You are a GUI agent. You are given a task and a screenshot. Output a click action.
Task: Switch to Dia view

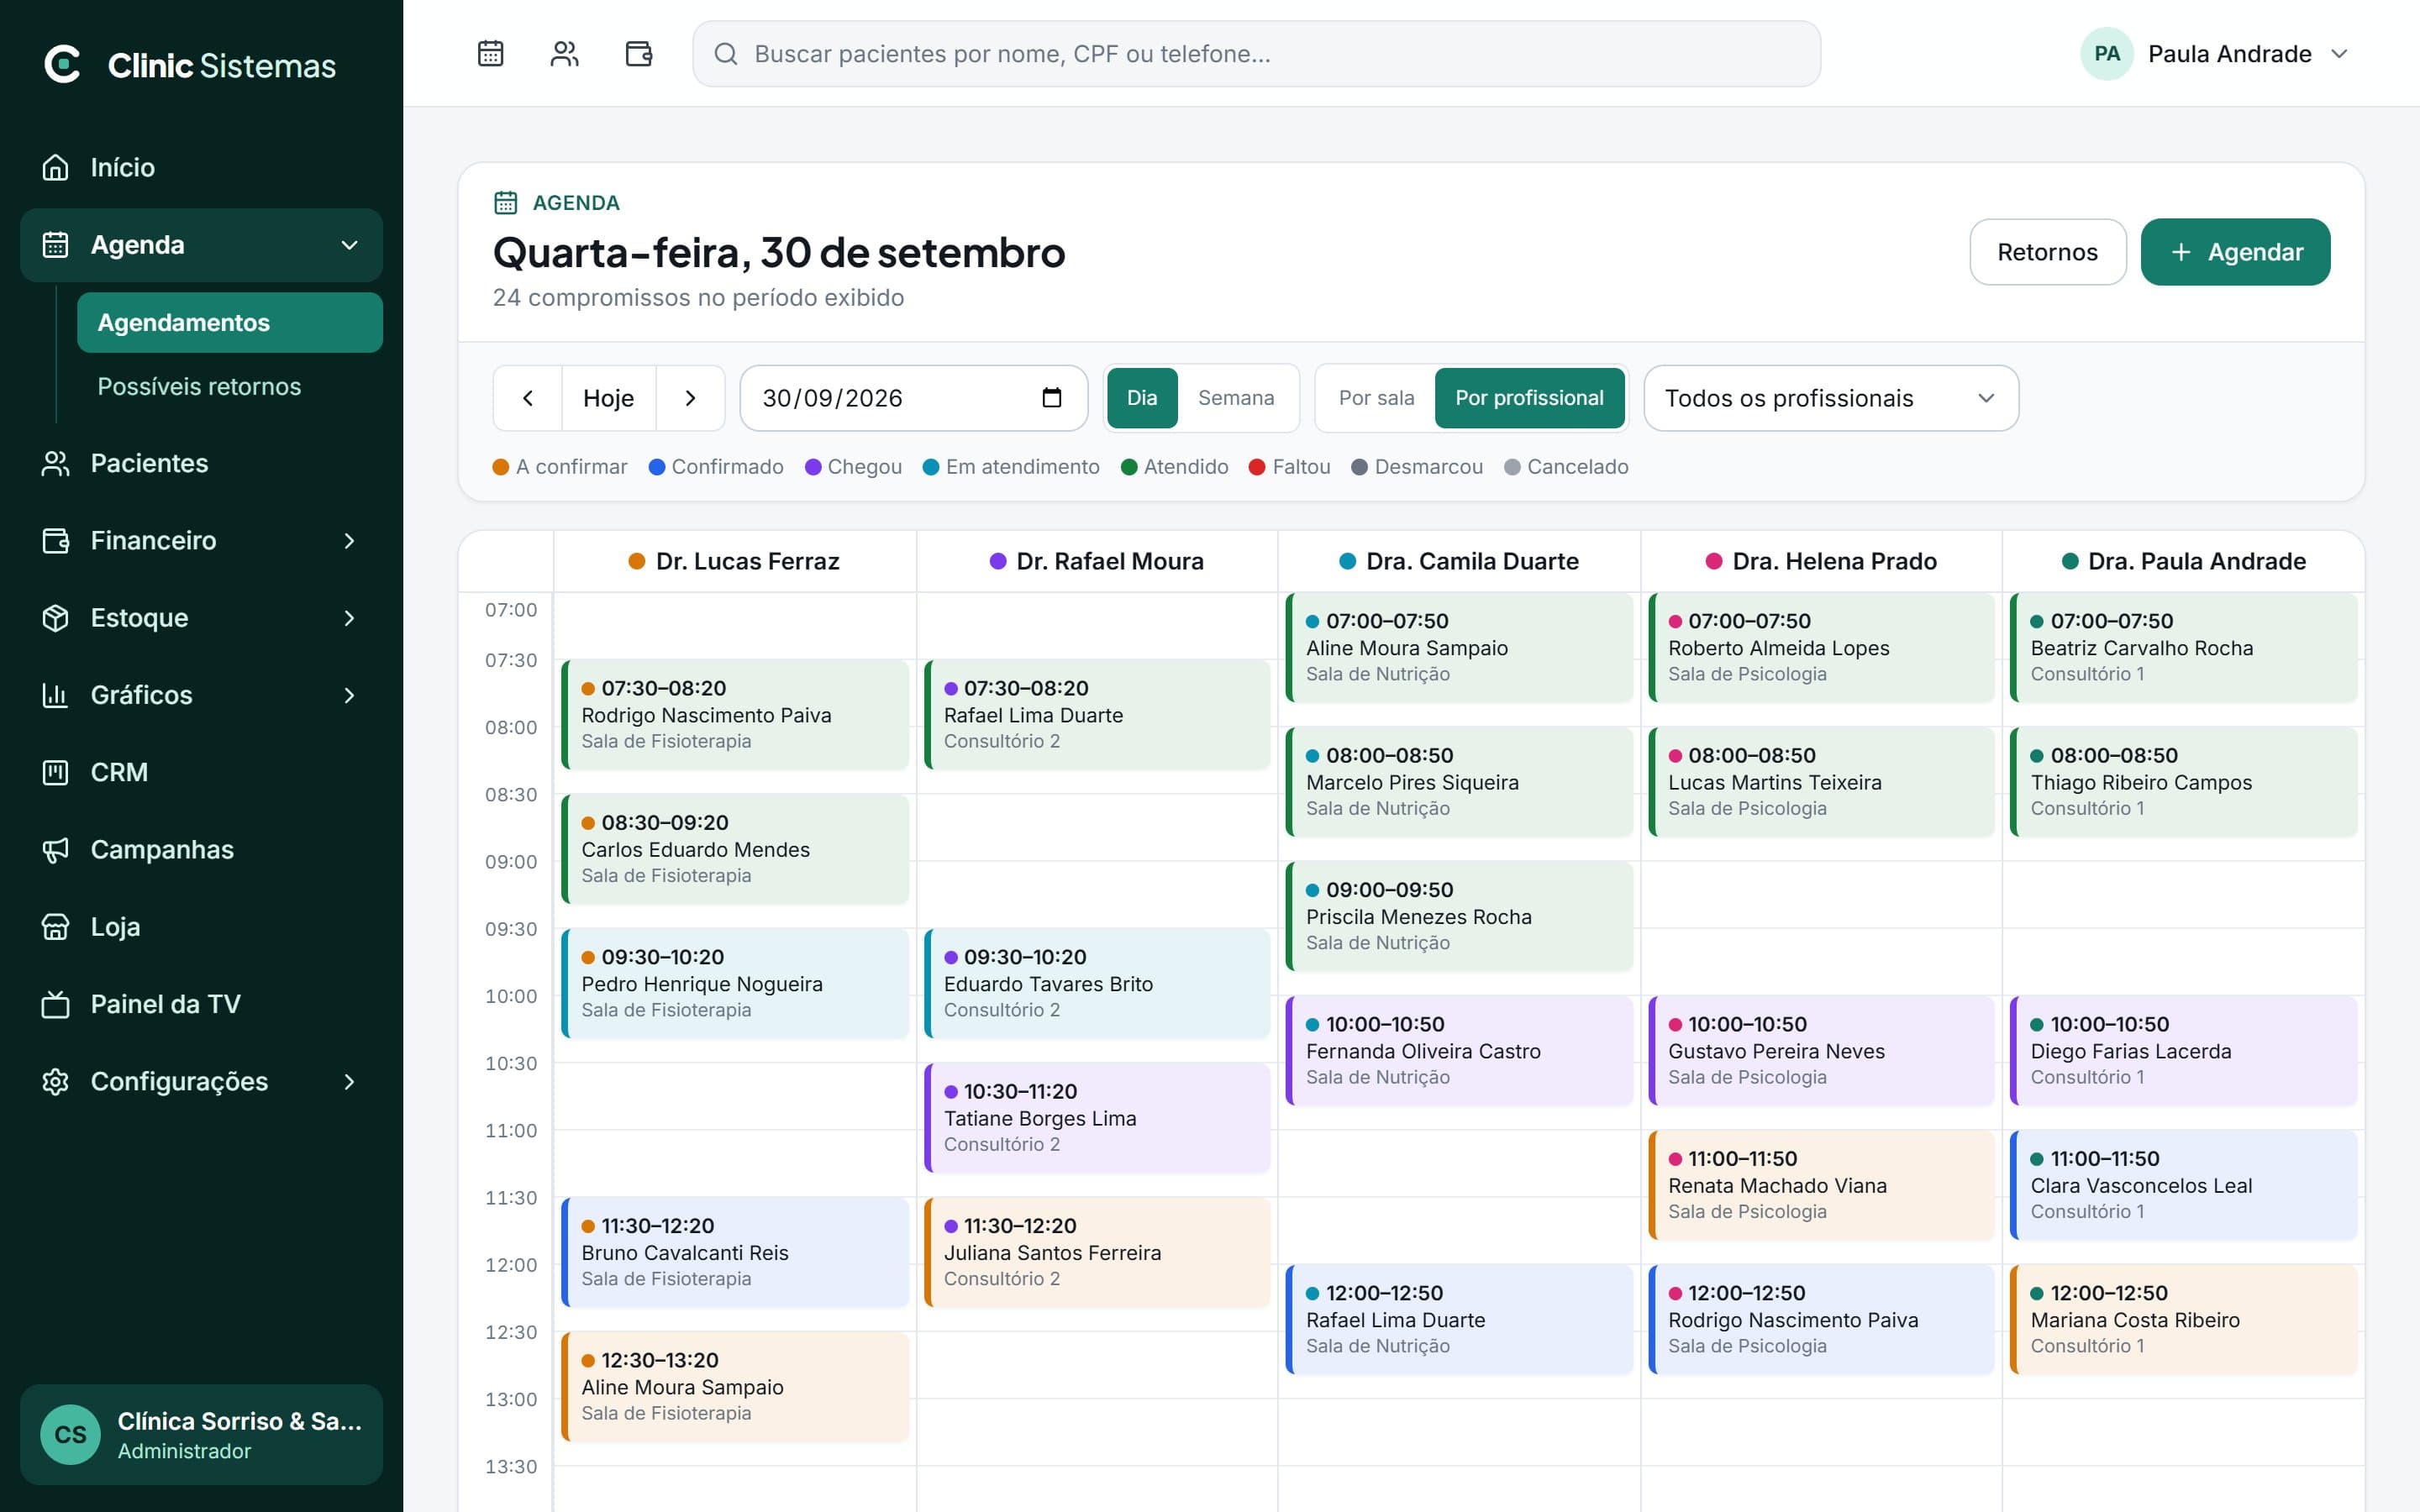(x=1142, y=398)
